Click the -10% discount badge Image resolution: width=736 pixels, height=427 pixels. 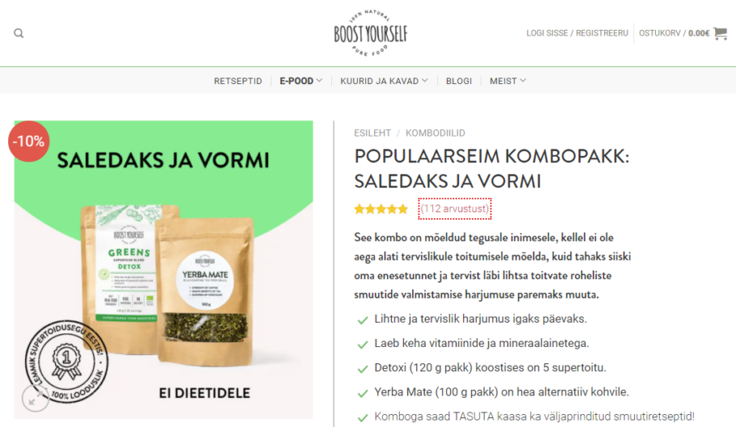coord(28,141)
